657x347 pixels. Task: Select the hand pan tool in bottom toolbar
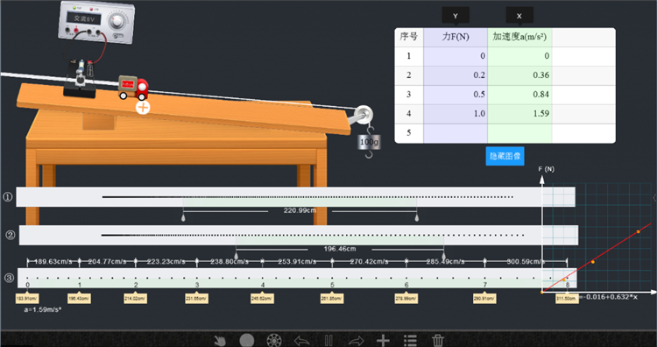coord(220,341)
